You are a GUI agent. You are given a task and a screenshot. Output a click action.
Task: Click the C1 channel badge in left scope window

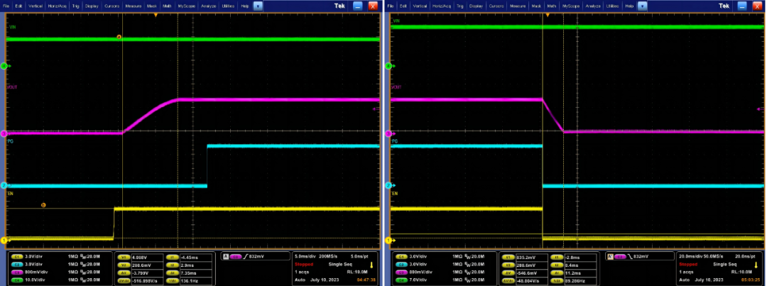tap(17, 257)
